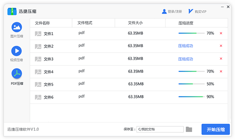This screenshot has height=140, width=235.
Task: Select the 文件4 name text
Action: click(x=48, y=72)
